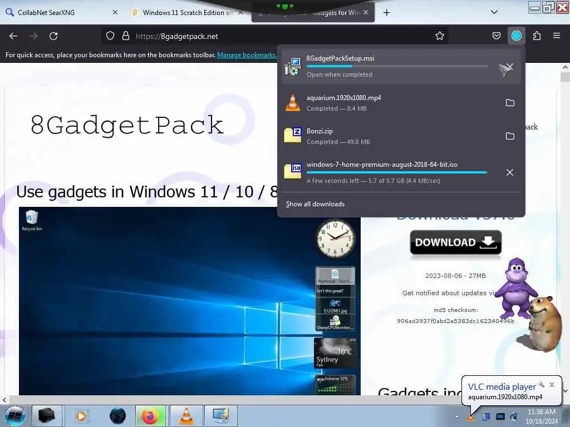Go forward to the next page
Image resolution: width=570 pixels, height=427 pixels.
33,36
